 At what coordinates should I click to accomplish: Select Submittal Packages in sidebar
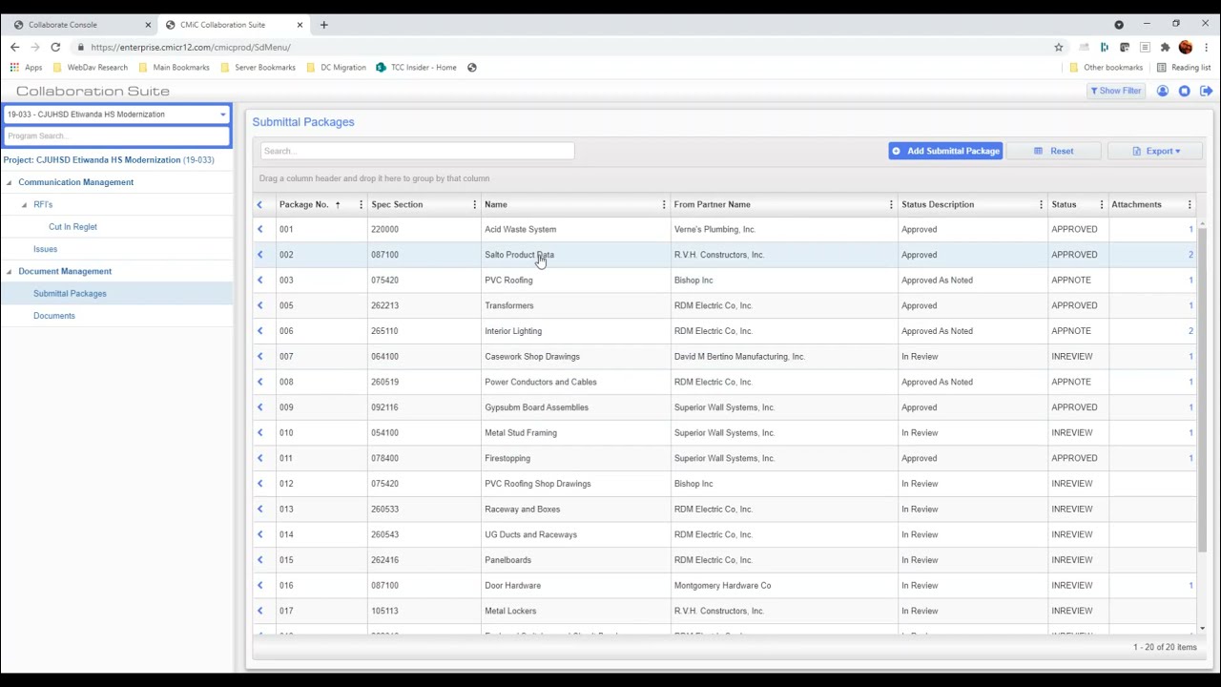70,294
